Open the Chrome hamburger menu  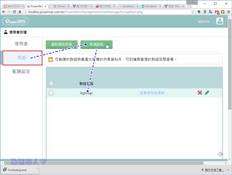(x=228, y=12)
